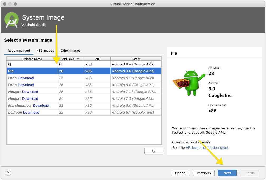Click the refresh icon button below the table

154,151
